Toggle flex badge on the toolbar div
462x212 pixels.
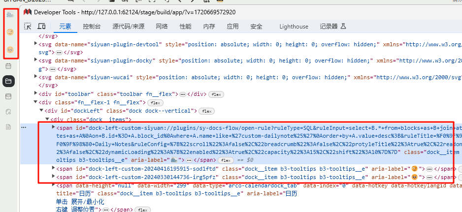(216, 94)
